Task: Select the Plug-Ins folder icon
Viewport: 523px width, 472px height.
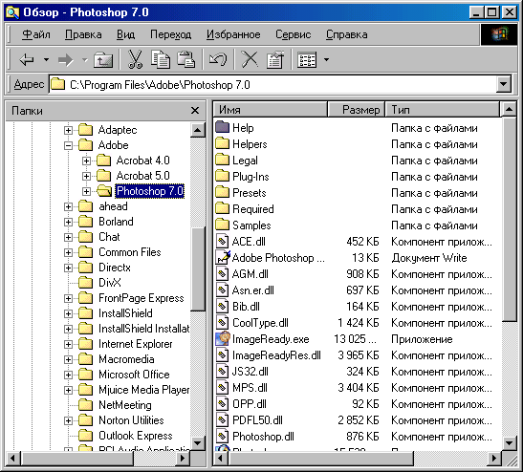Action: (222, 177)
